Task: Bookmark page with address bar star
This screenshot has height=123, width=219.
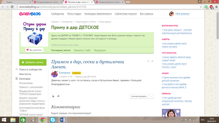Action: click(201, 7)
